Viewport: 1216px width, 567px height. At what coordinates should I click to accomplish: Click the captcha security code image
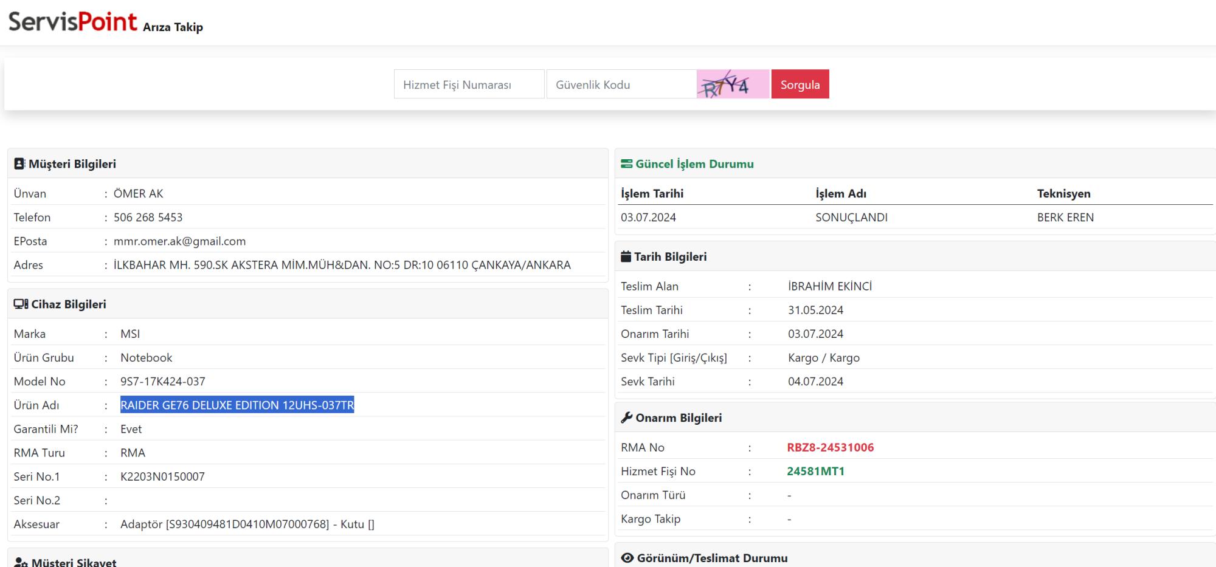pos(733,84)
